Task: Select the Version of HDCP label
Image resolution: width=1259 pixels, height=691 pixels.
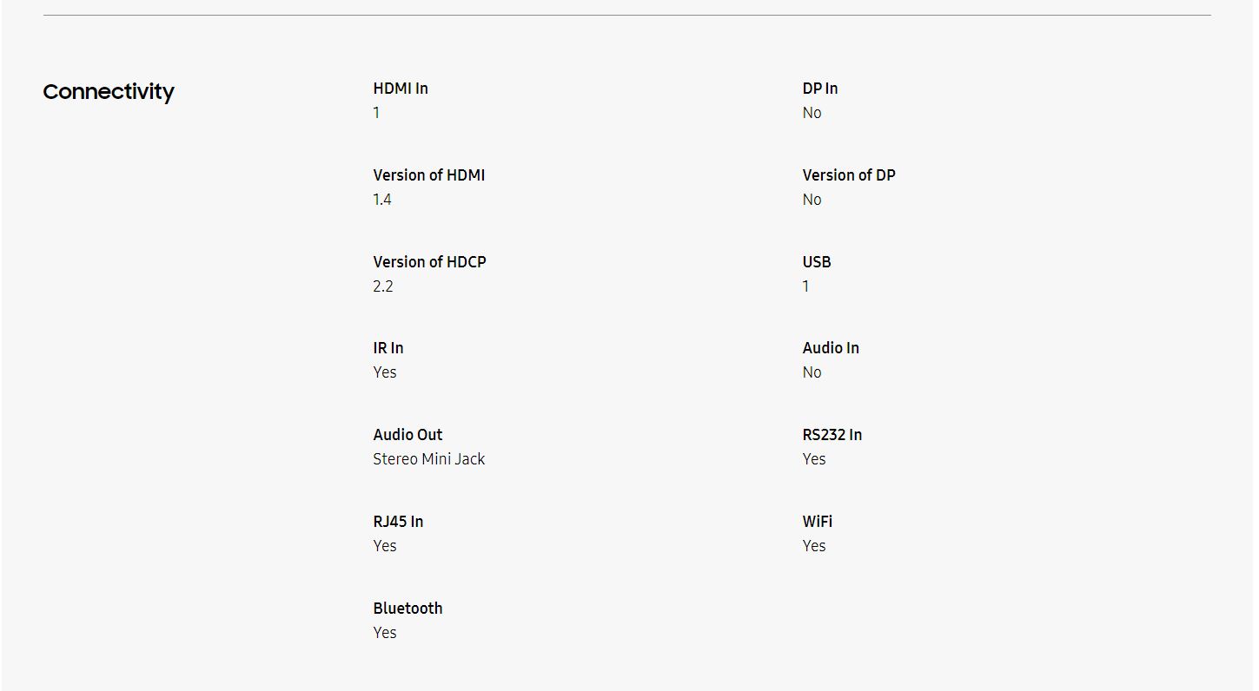Action: tap(429, 262)
